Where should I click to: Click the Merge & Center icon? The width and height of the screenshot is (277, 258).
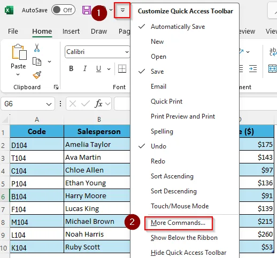pos(272,68)
